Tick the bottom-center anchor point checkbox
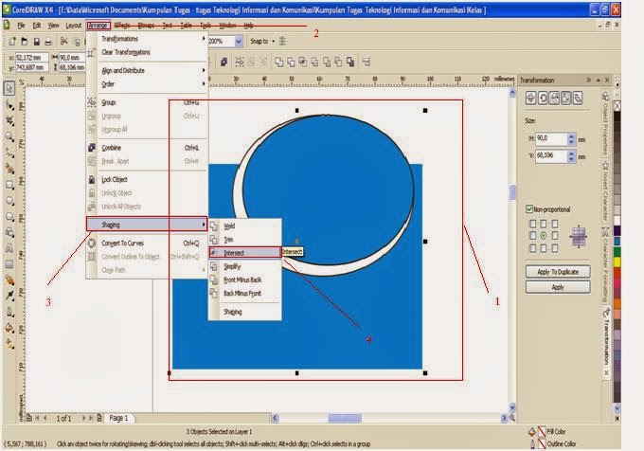 544,248
